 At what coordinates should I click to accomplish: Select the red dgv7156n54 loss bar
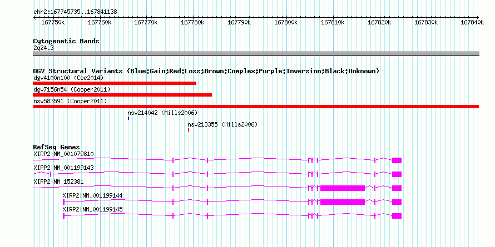click(122, 95)
